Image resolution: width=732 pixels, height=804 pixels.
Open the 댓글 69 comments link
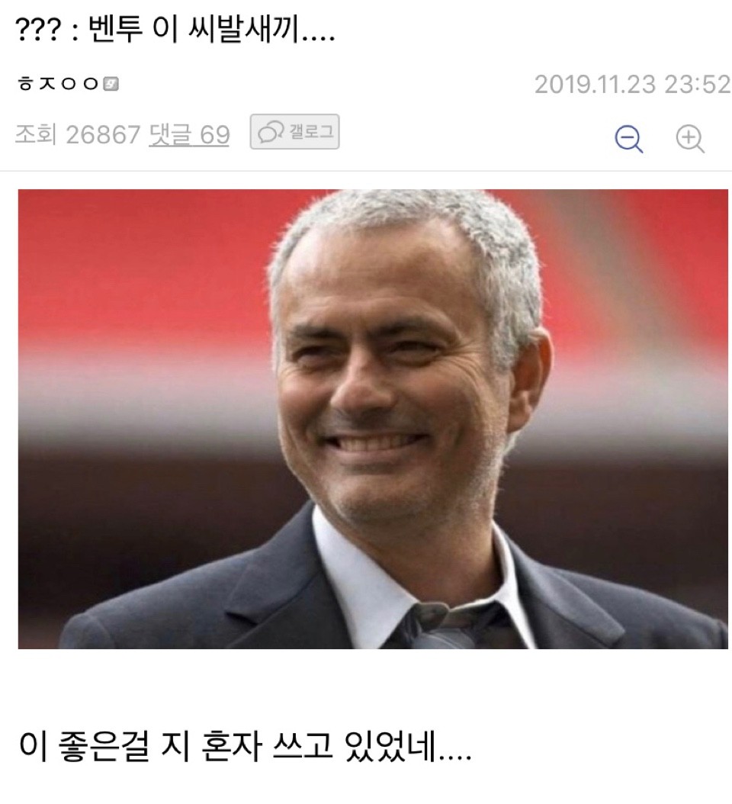coord(189,135)
